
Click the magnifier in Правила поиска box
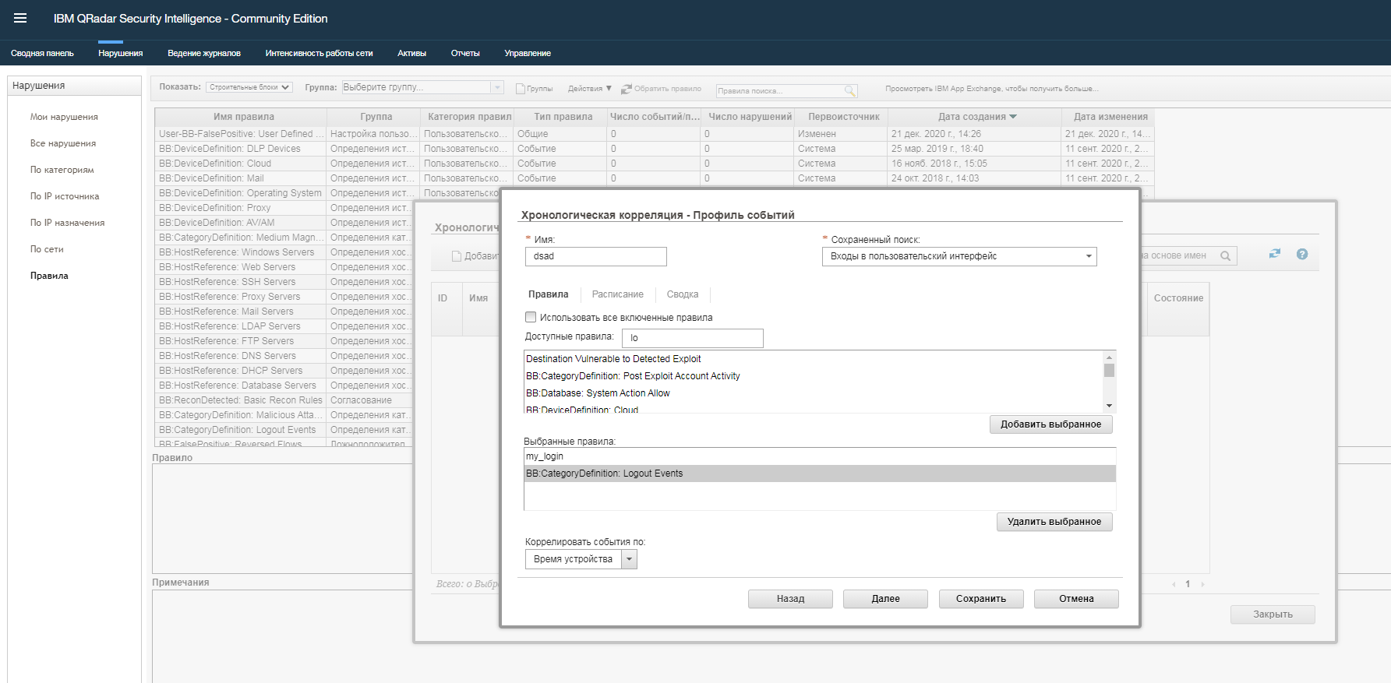tap(849, 91)
